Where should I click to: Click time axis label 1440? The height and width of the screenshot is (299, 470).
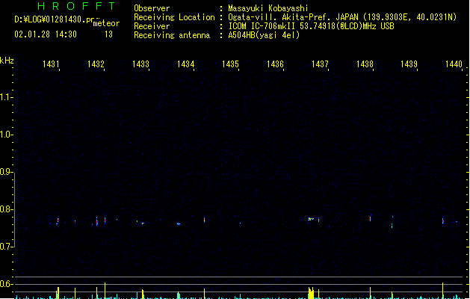coord(454,64)
